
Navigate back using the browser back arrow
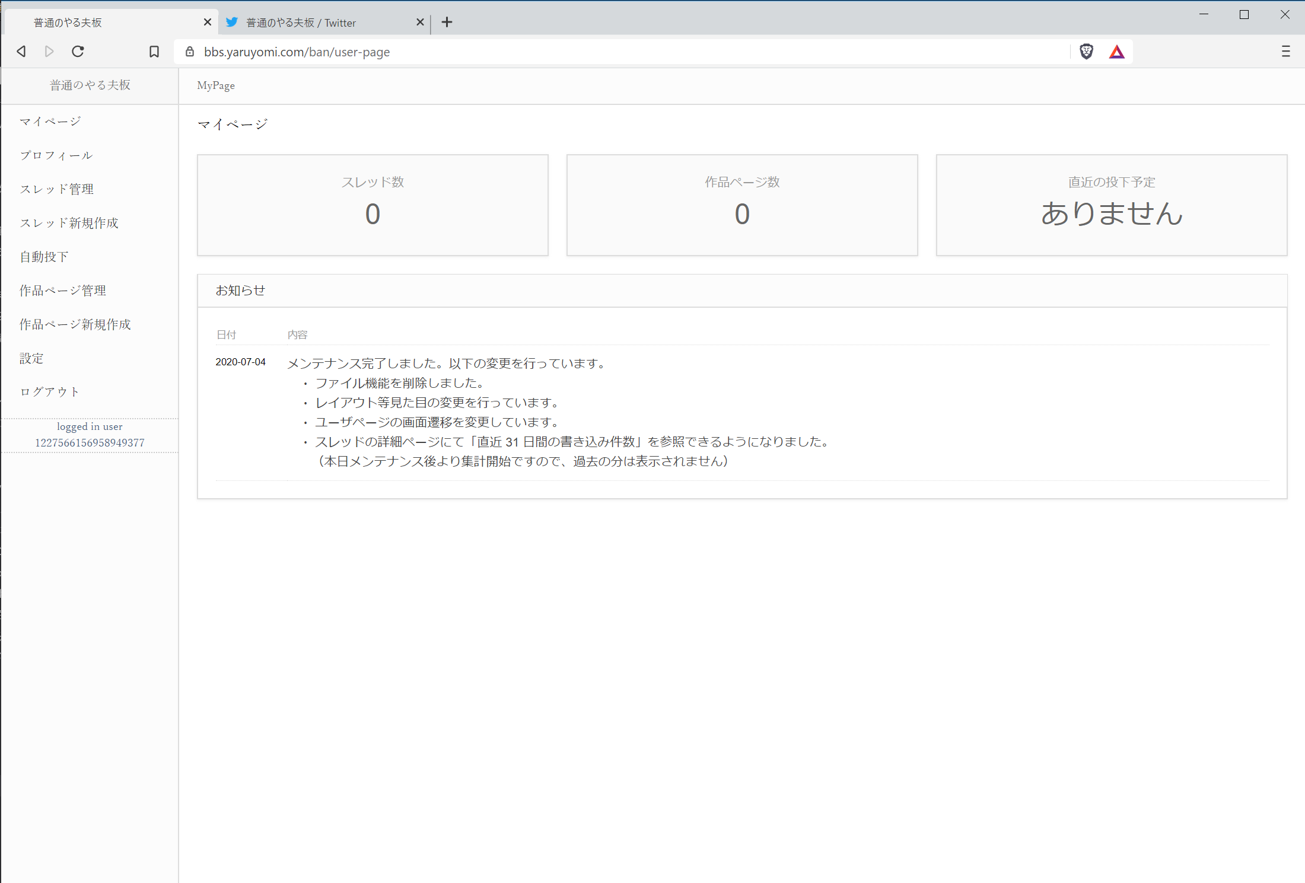[21, 52]
